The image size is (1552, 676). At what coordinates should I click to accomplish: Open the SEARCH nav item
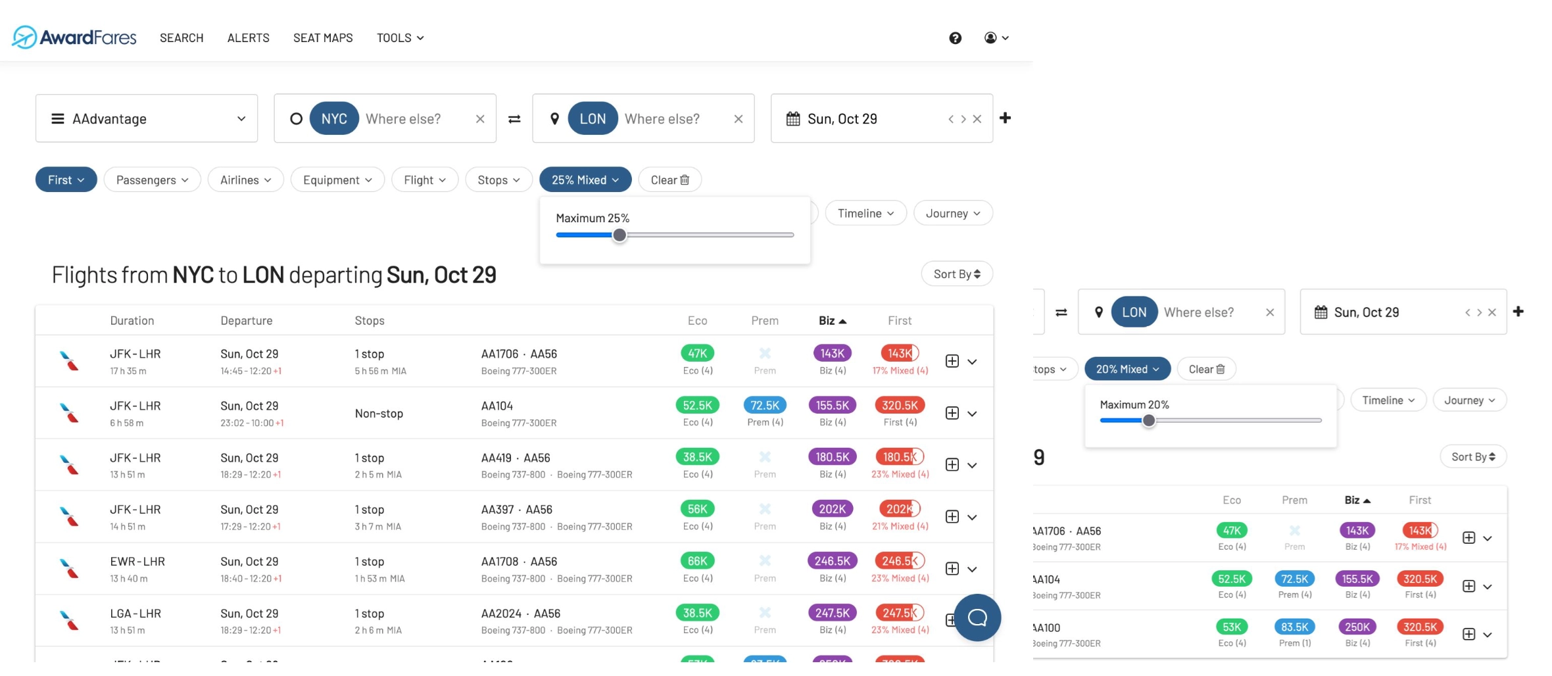pos(182,38)
